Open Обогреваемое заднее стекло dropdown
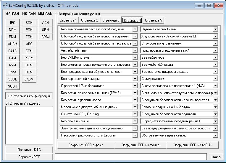The width and height of the screenshot is (226, 163). 179,135
